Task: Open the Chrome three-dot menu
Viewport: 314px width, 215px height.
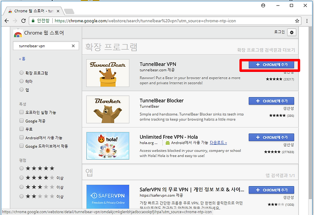Action: (307, 21)
